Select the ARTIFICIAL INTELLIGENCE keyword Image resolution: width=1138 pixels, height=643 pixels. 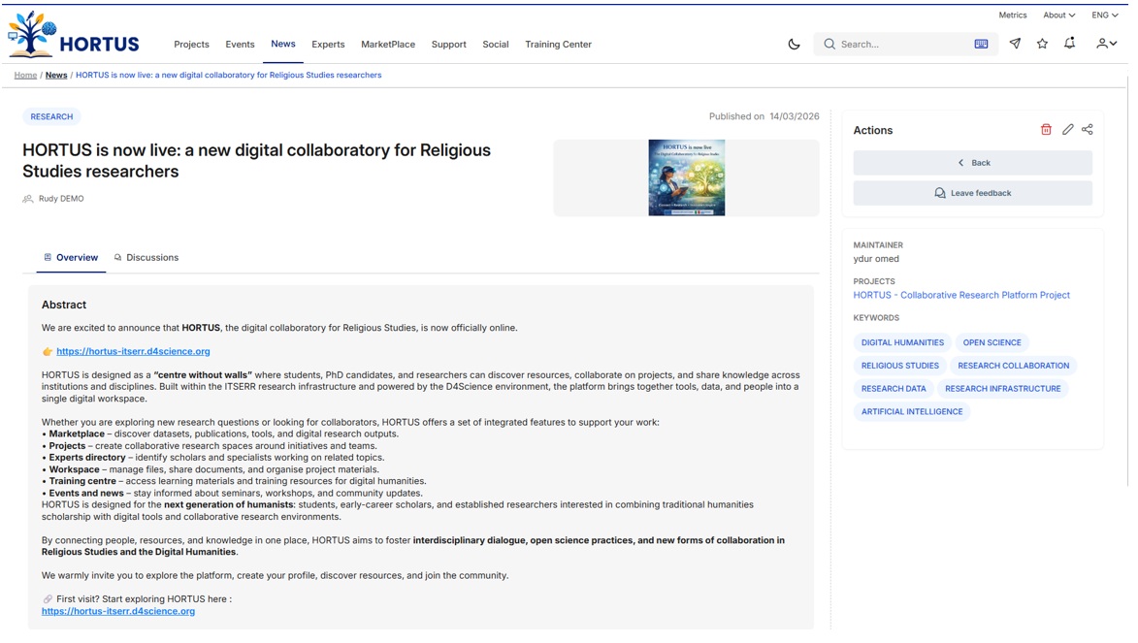(x=912, y=411)
